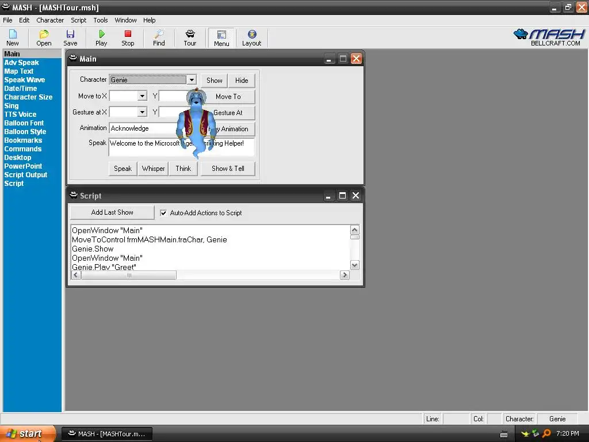This screenshot has height=442, width=589.
Task: Click the MASH app icon in the title bar
Action: click(6, 7)
